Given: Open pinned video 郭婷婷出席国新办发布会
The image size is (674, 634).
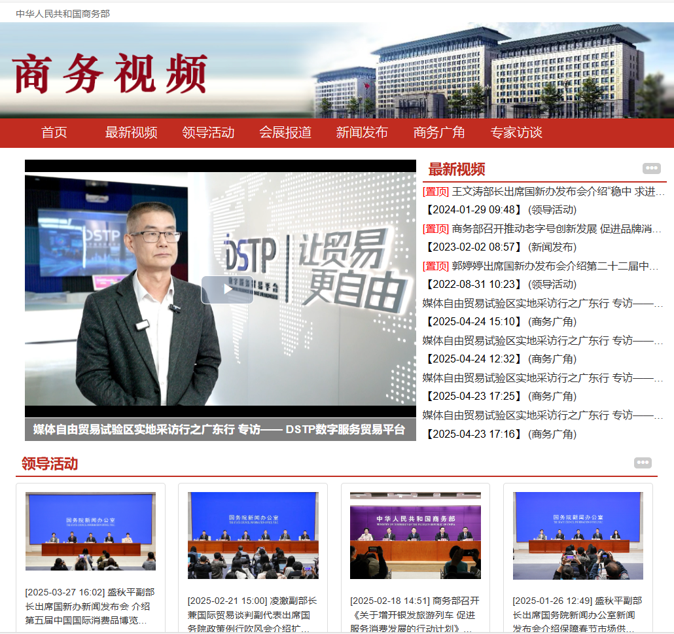Looking at the screenshot, I should 555,266.
